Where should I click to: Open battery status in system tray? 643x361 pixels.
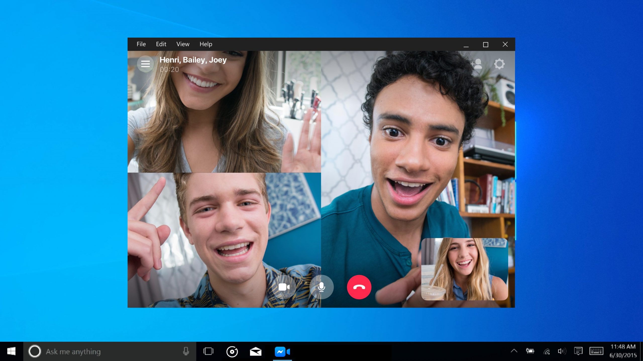[x=530, y=351]
